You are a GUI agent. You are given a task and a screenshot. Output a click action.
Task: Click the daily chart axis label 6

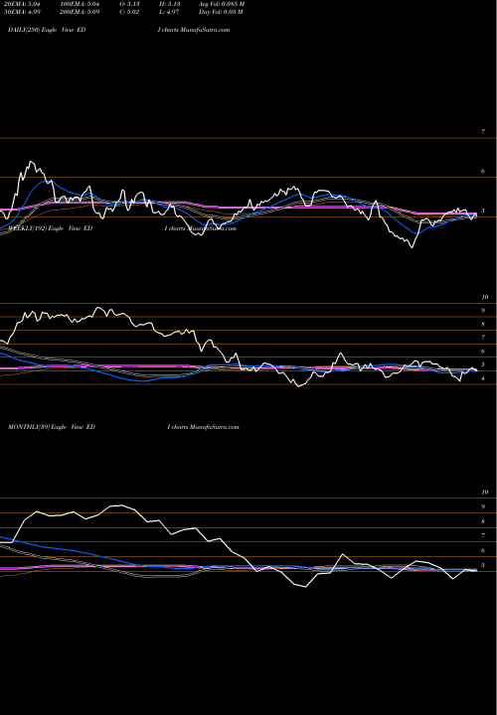coord(483,172)
